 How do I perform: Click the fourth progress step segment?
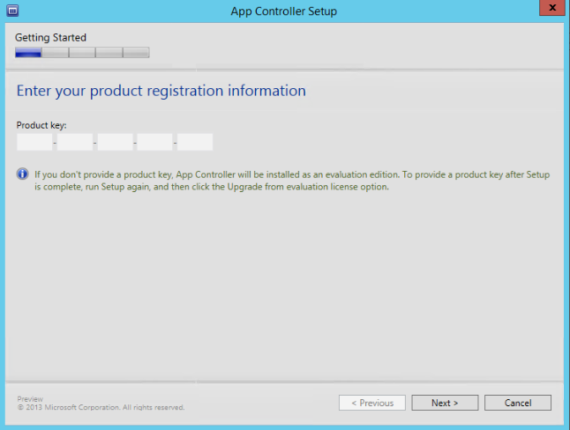(x=109, y=53)
